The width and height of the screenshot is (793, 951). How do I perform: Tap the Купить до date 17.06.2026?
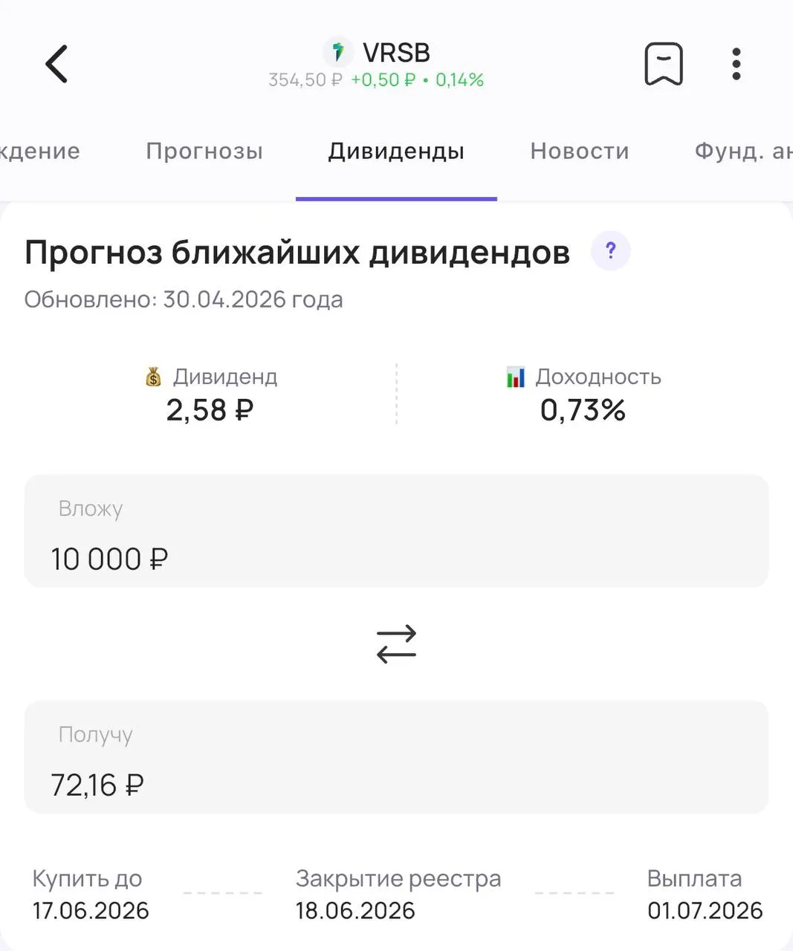91,910
